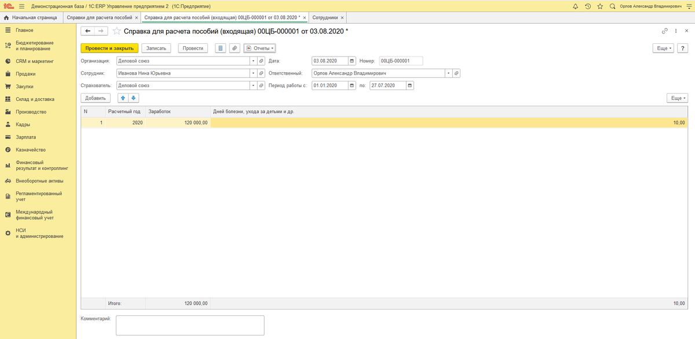Click the Продажи shopping bag icon

click(x=8, y=74)
